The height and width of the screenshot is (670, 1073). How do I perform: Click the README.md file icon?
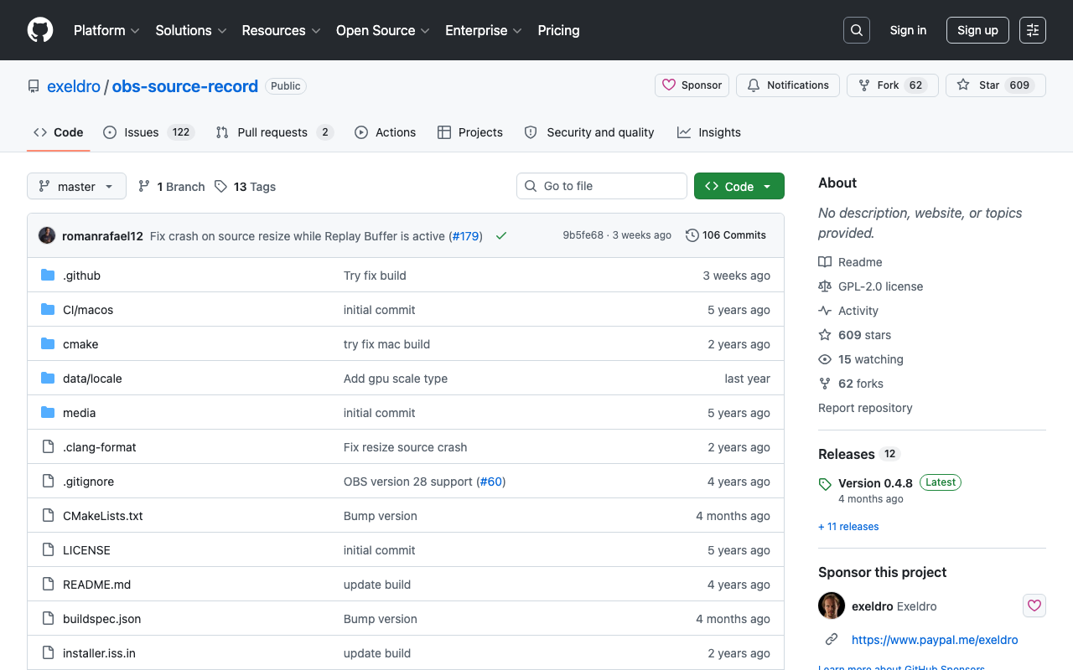48,585
